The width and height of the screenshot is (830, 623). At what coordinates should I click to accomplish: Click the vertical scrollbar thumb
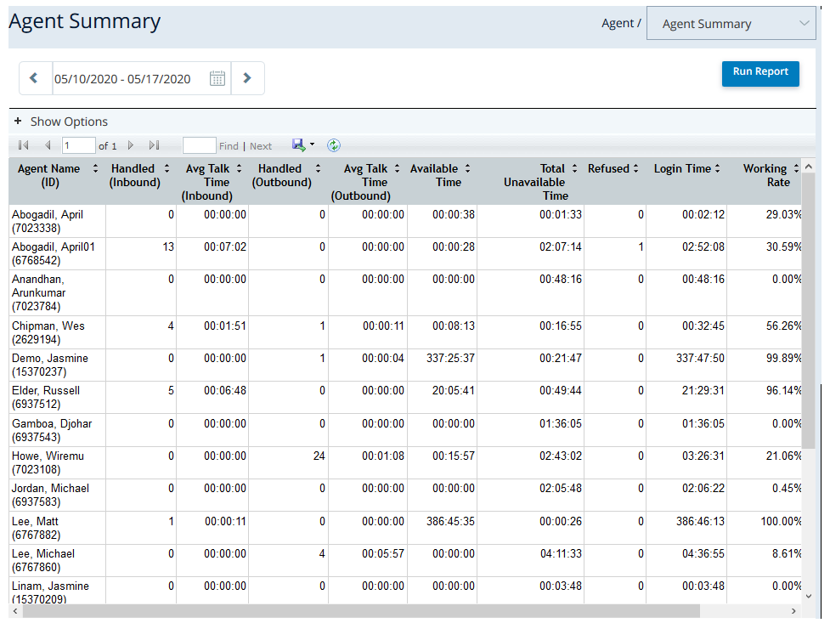point(808,310)
